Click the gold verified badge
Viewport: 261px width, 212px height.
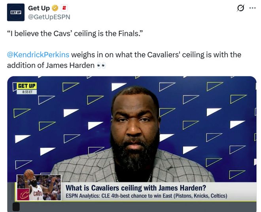tap(55, 8)
